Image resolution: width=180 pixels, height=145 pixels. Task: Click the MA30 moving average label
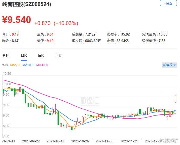42,65
